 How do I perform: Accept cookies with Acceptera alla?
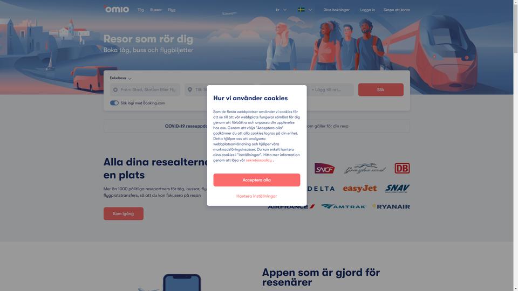click(x=257, y=180)
